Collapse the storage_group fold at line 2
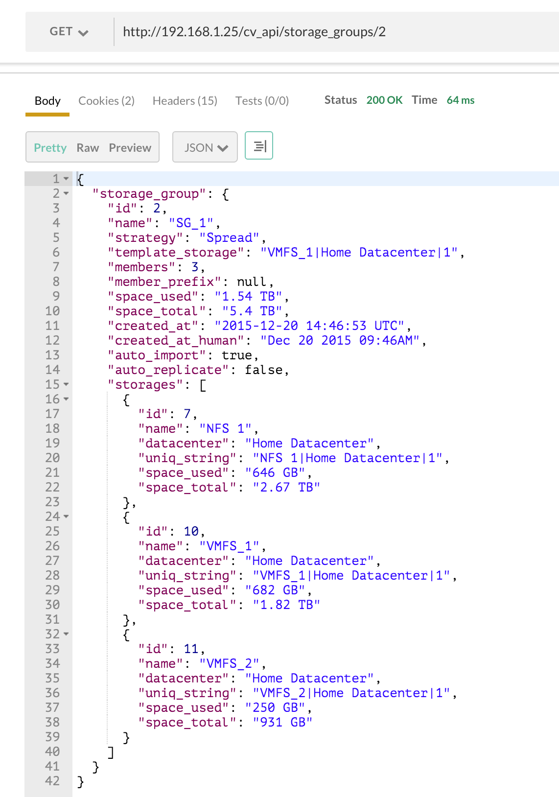This screenshot has height=797, width=559. click(x=66, y=193)
